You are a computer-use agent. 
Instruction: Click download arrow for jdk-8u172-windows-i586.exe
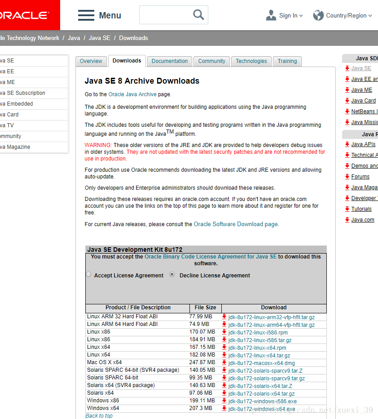pyautogui.click(x=224, y=401)
